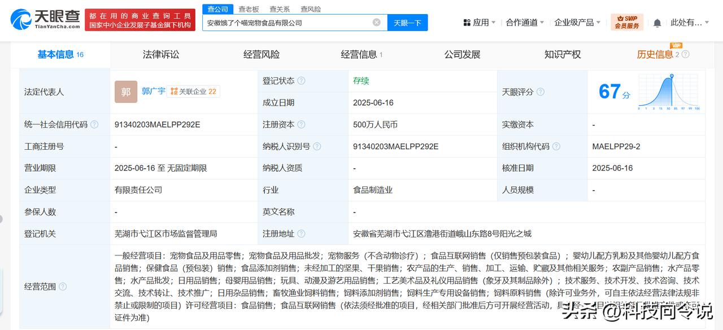Open the 此处有… account dropdown
Viewport: 723px width, 330px height.
(690, 23)
